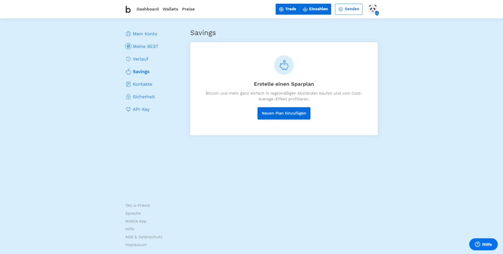Screen dimensions: 503x254
Task: Open the Preise page
Action: pos(188,9)
